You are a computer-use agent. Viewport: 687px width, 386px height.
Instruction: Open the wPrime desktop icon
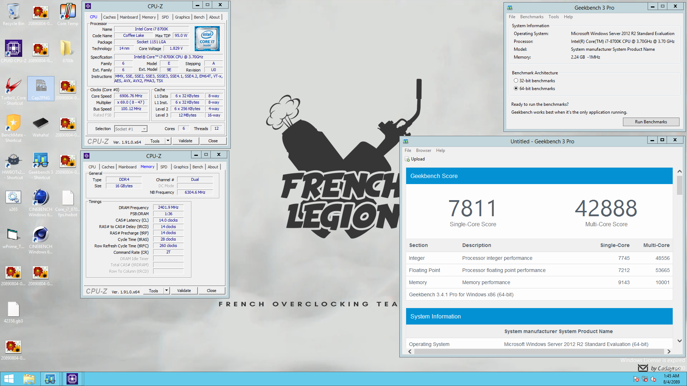(14, 237)
